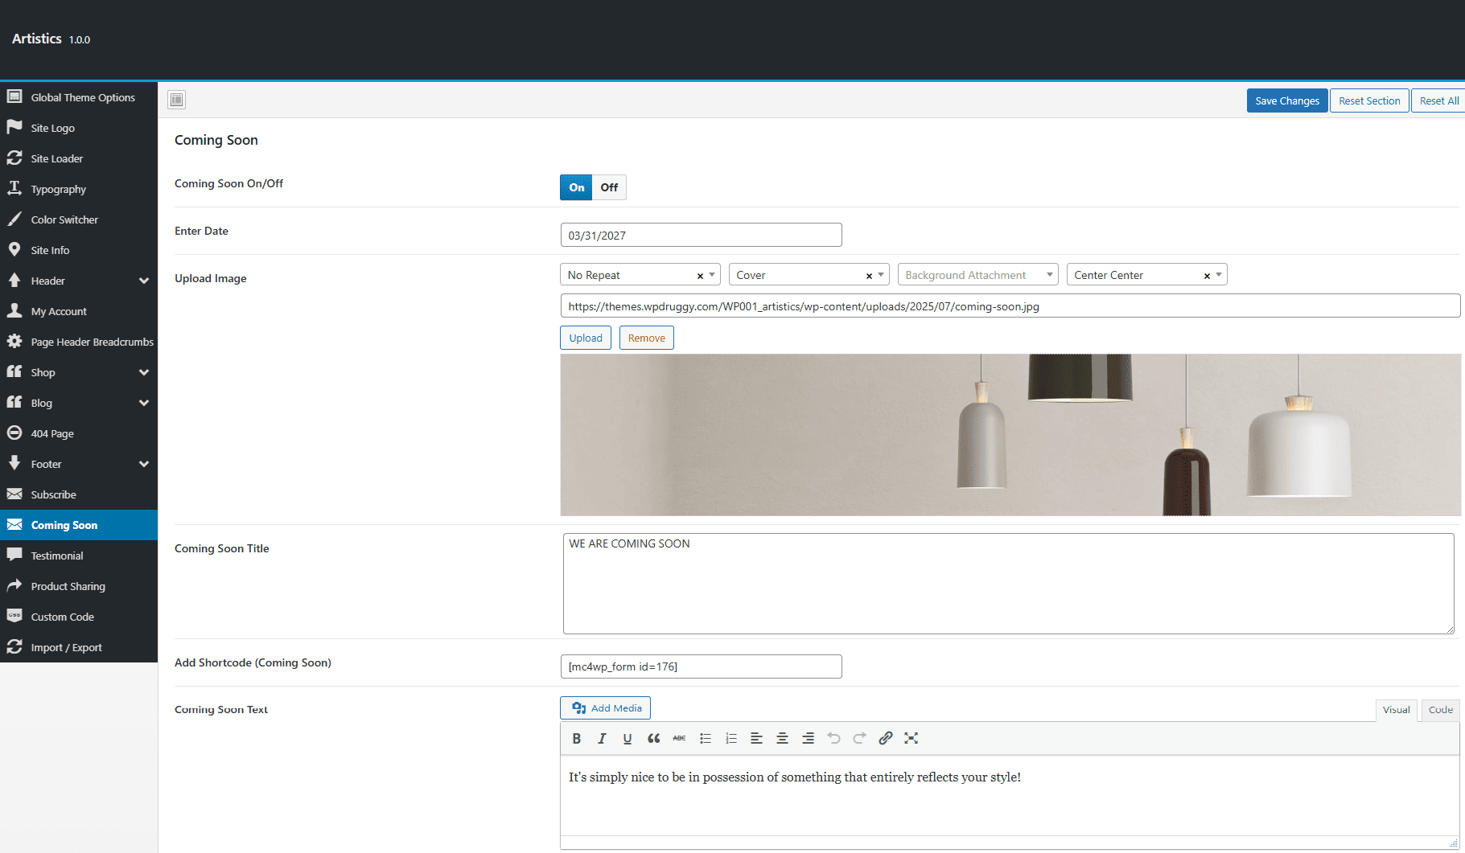Click the Enter Date input field
This screenshot has width=1465, height=853.
(x=701, y=235)
